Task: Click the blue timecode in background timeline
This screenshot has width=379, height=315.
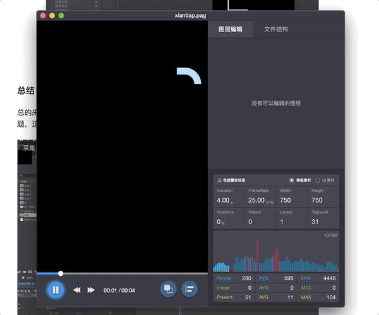Action: click(27, 283)
